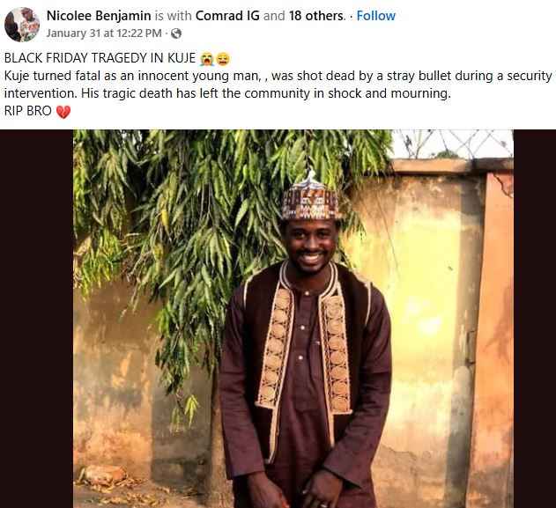556x508 pixels.
Task: Open the attached photo of the man
Action: click(x=293, y=319)
